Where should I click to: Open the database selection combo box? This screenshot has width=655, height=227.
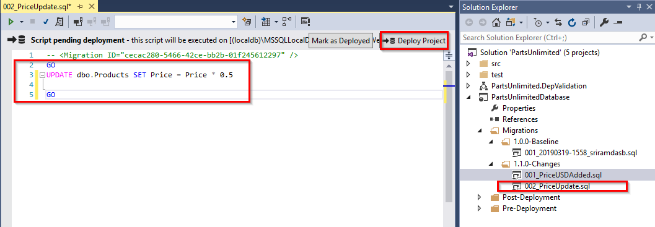pyautogui.click(x=176, y=21)
